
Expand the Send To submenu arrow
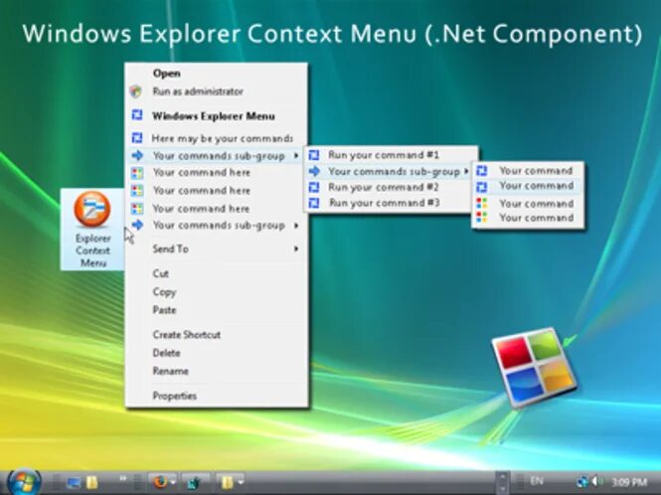tap(296, 248)
